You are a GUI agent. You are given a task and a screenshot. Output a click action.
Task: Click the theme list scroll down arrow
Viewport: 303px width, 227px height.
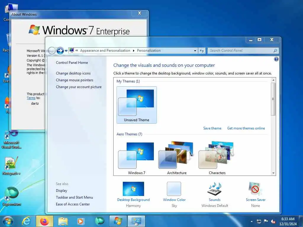tap(273, 173)
